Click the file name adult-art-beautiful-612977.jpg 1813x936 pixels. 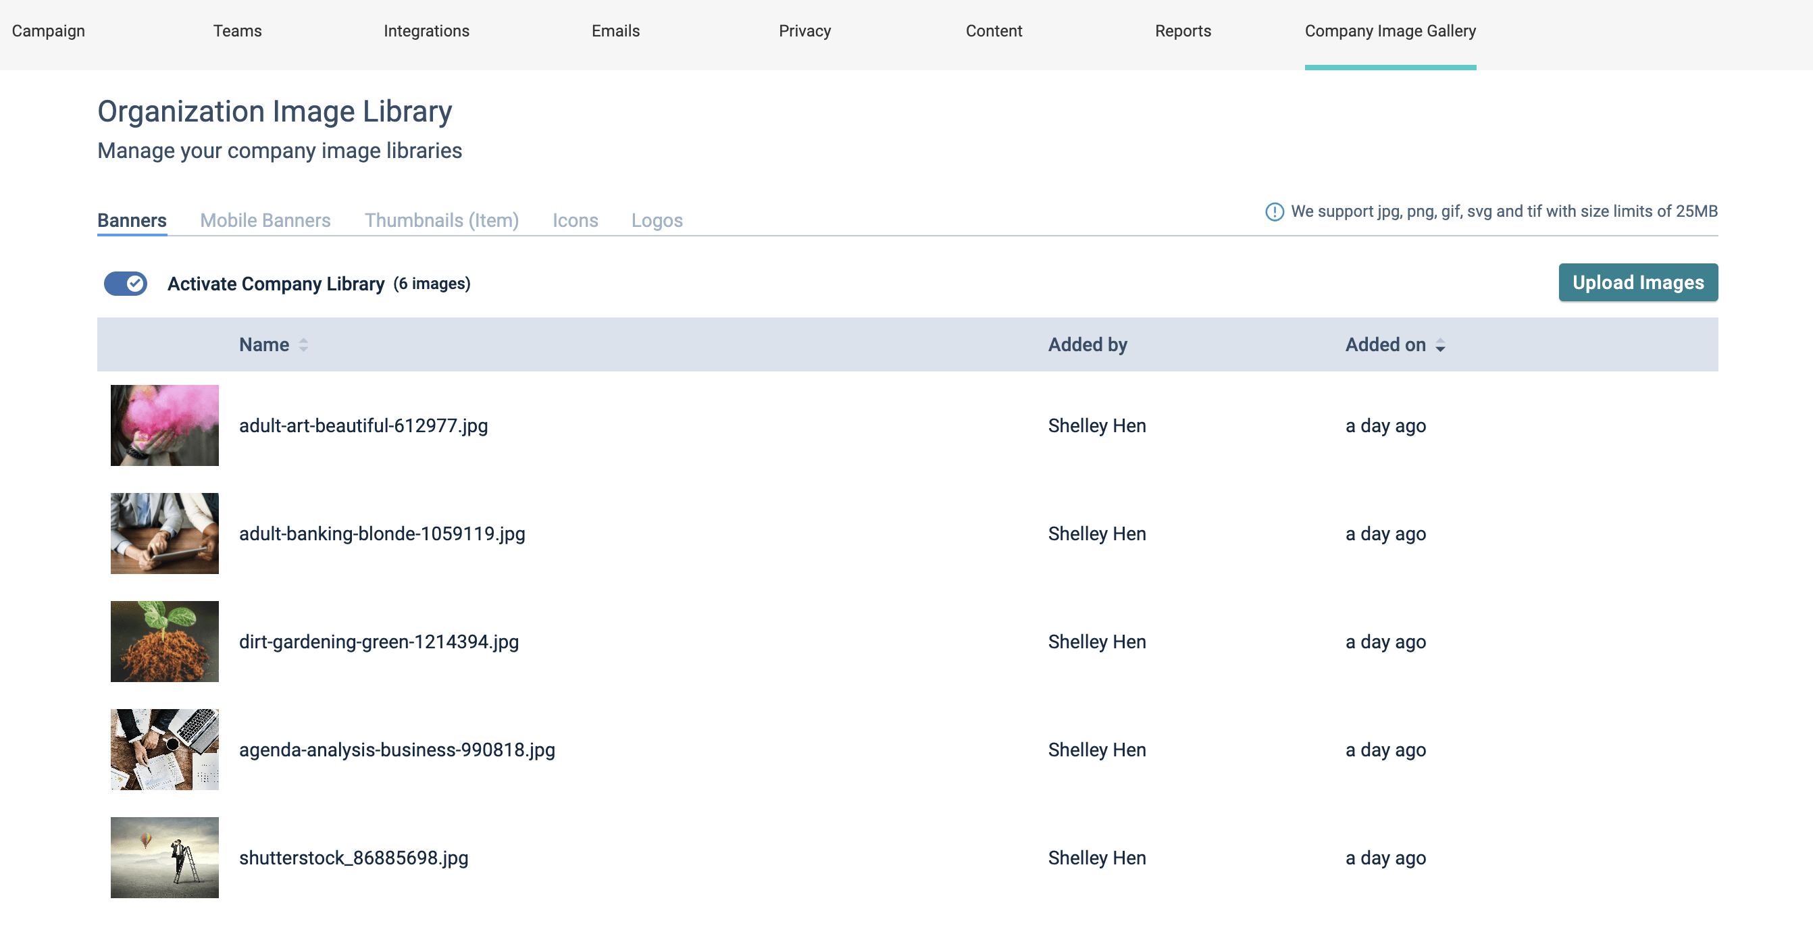click(x=363, y=425)
